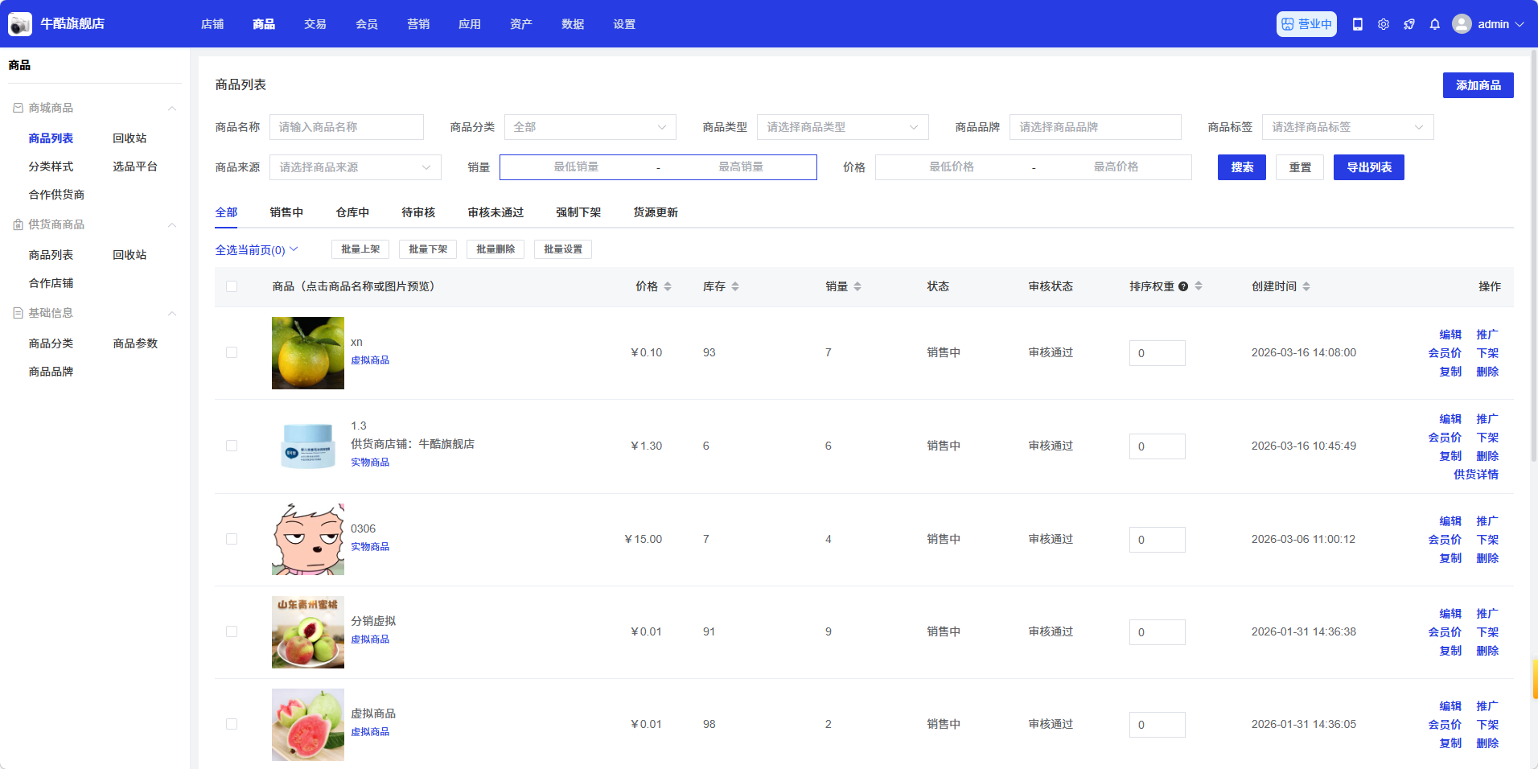Select the checkbox for product 0306
The height and width of the screenshot is (769, 1538).
(x=232, y=539)
